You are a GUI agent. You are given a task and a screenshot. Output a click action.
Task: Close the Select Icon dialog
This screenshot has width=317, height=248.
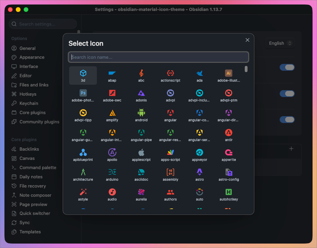pyautogui.click(x=247, y=40)
